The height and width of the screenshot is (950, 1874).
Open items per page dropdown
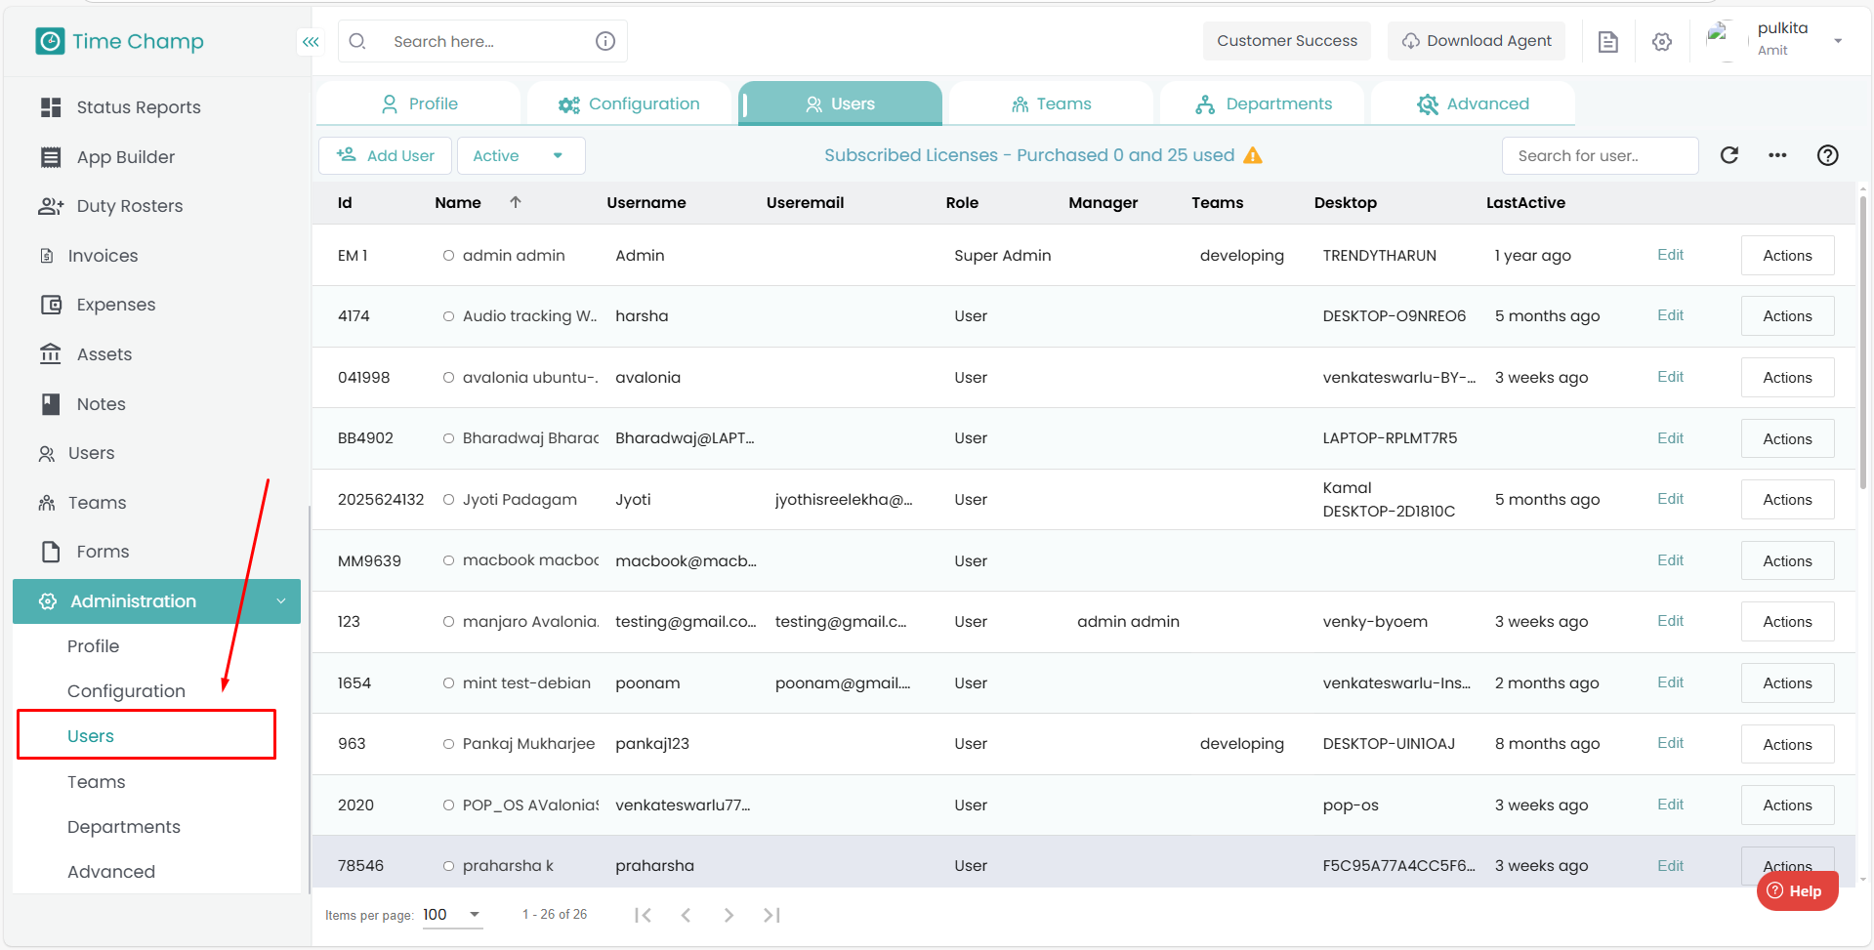(452, 915)
